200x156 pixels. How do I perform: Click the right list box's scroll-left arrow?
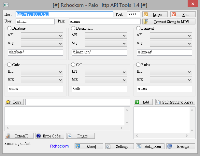137,135
